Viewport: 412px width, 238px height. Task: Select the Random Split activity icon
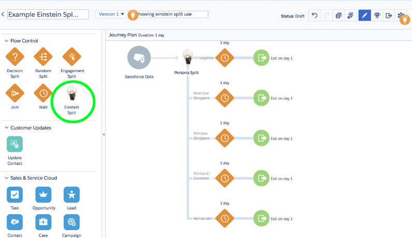(x=44, y=57)
